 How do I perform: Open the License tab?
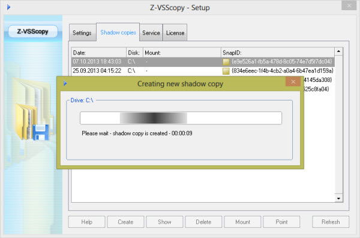[175, 33]
